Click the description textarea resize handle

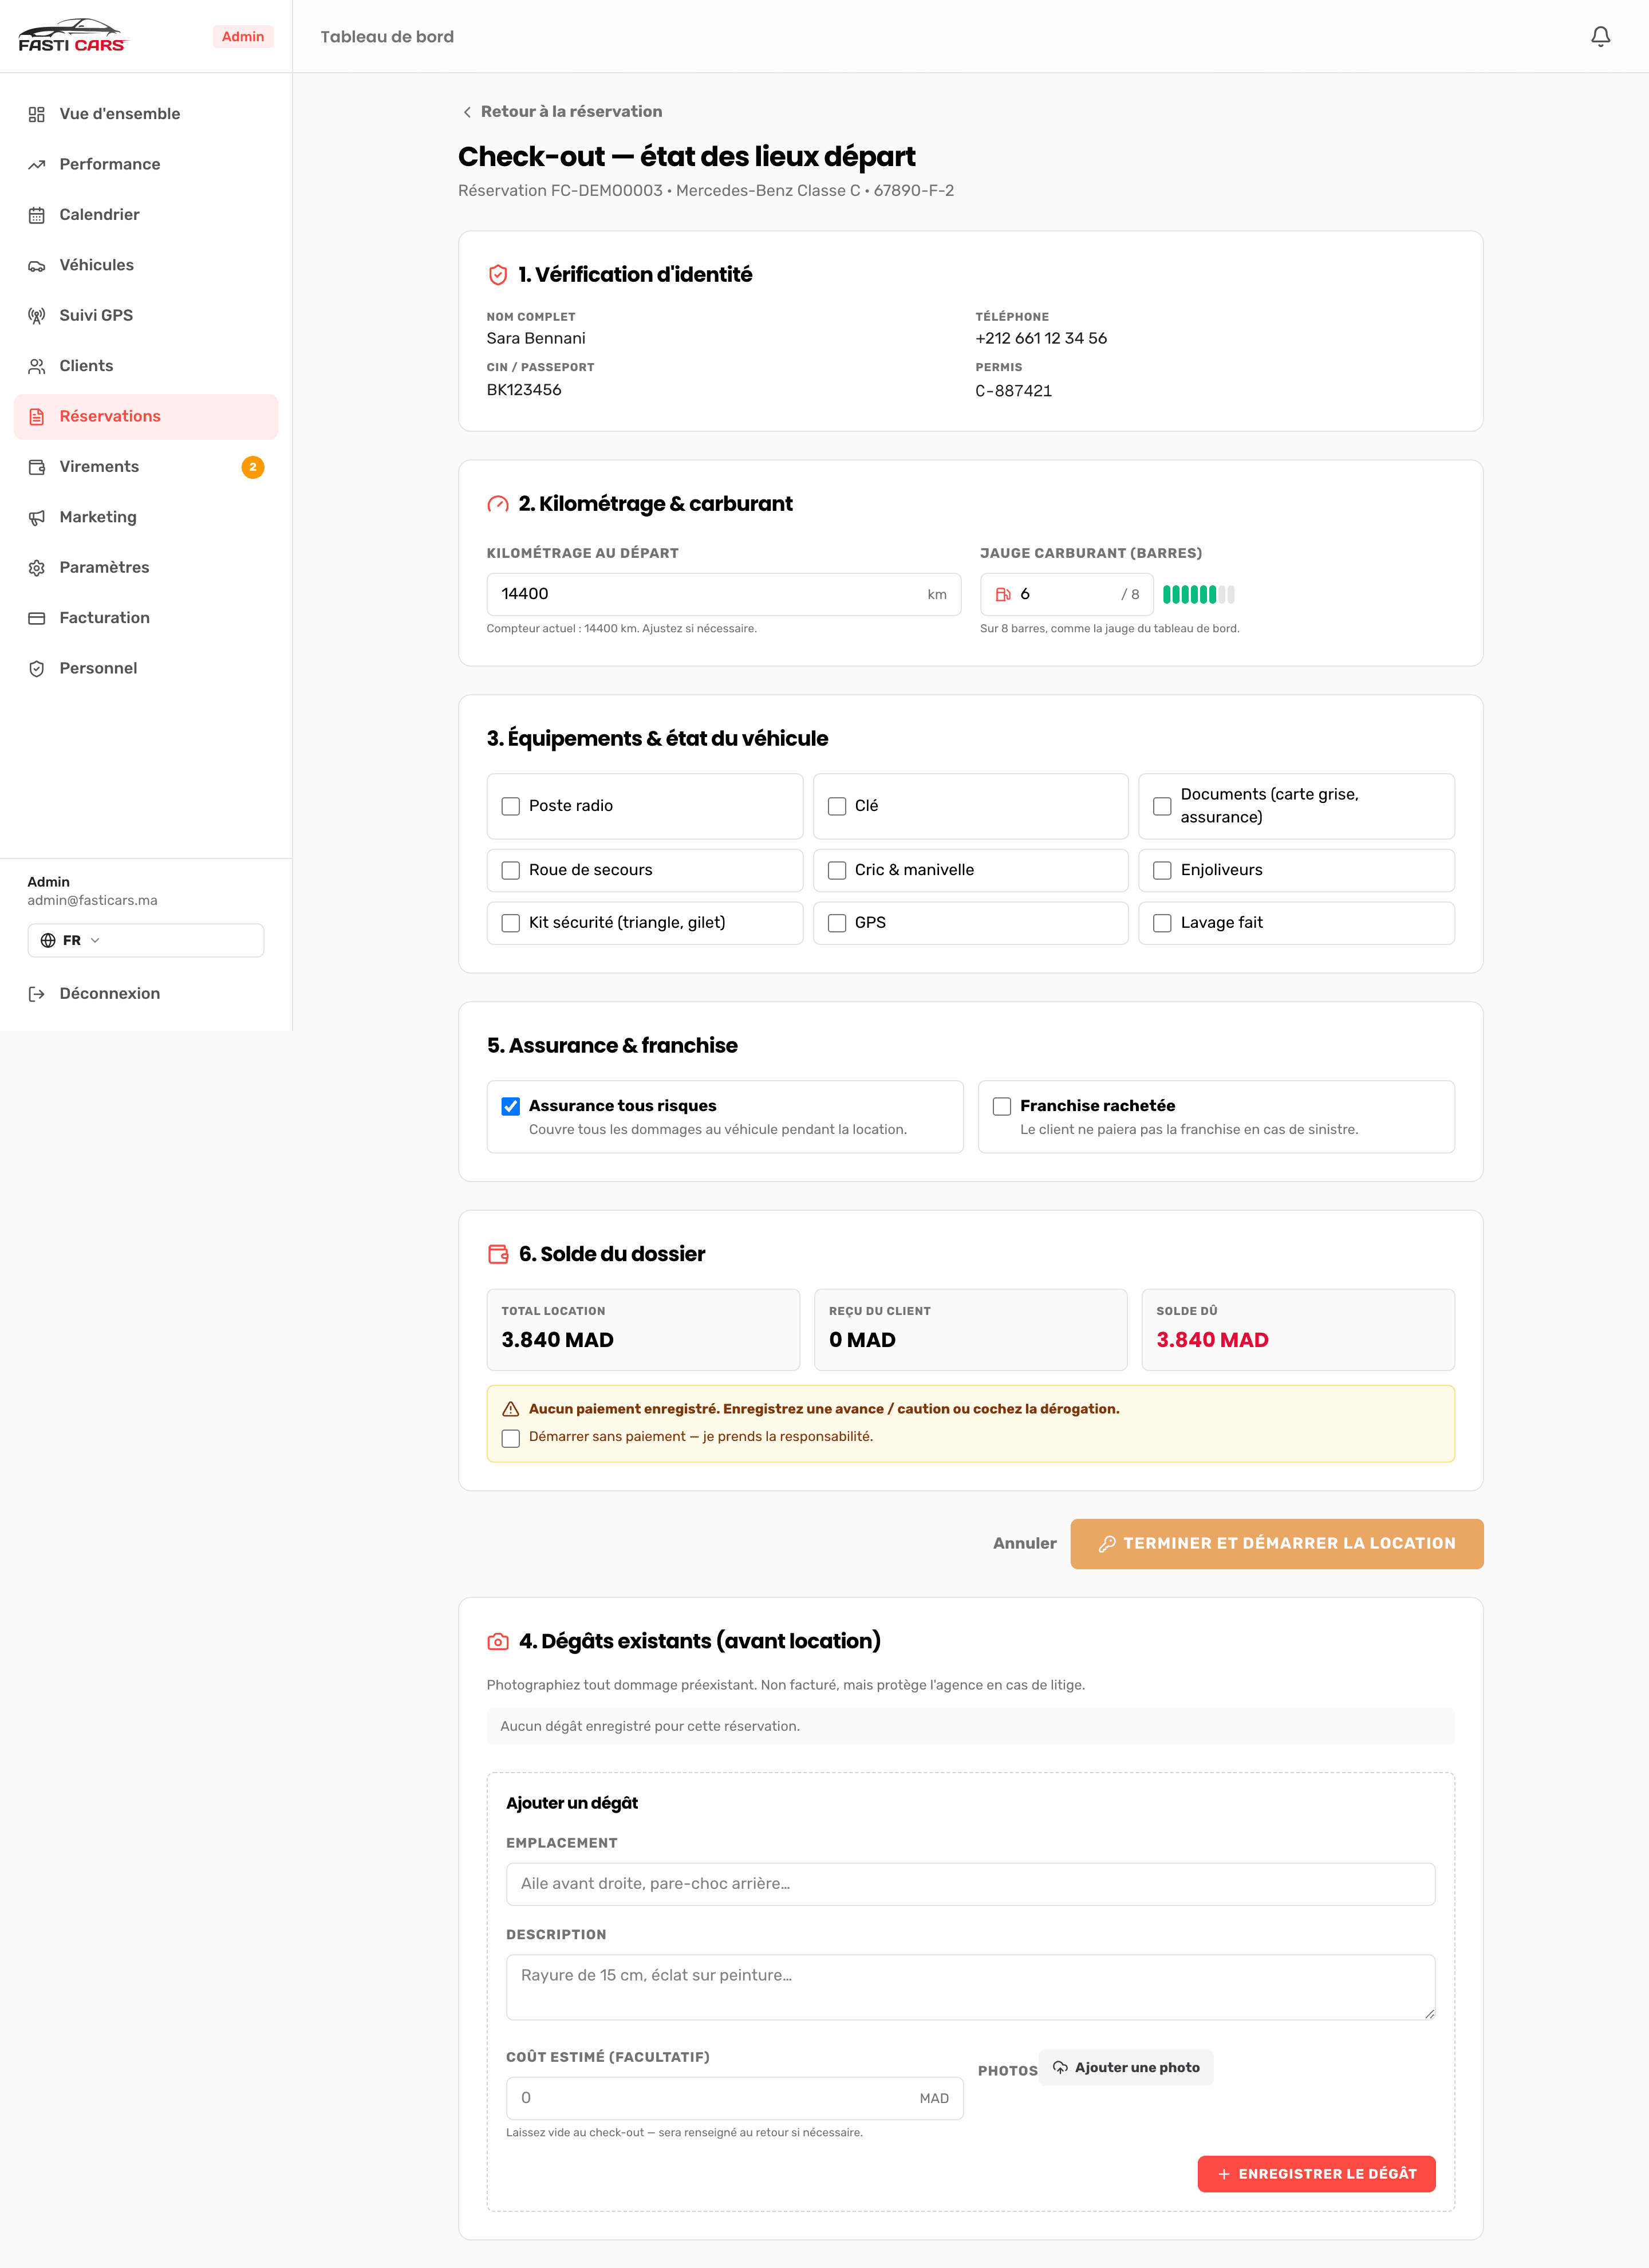tap(1429, 2013)
